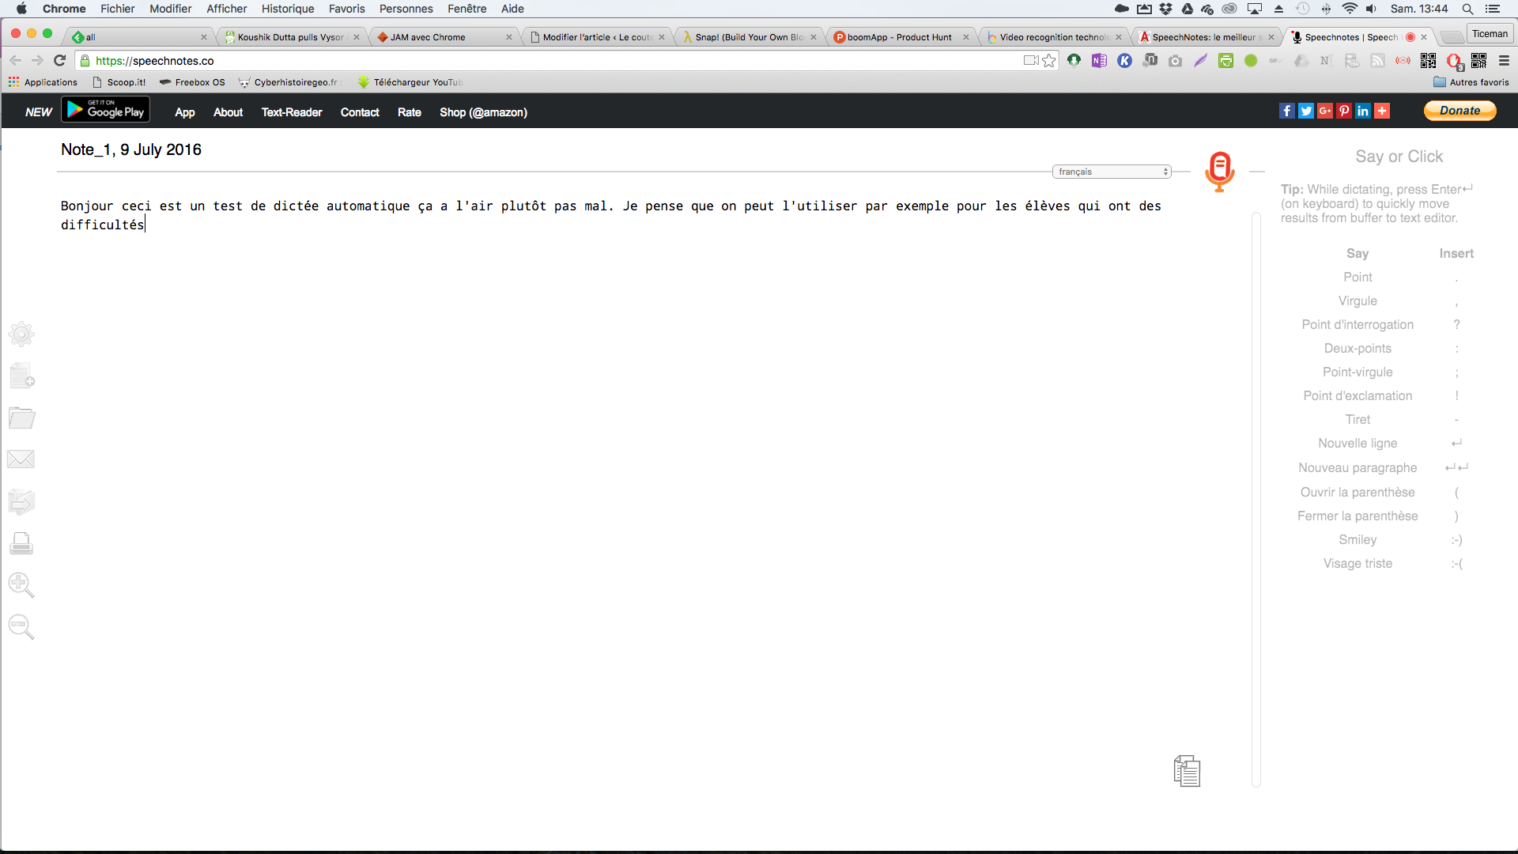Click the microphone recording icon
This screenshot has width=1518, height=854.
(1219, 169)
